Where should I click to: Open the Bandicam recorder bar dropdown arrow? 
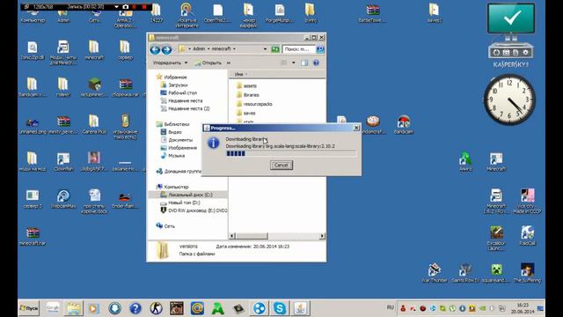click(116, 7)
